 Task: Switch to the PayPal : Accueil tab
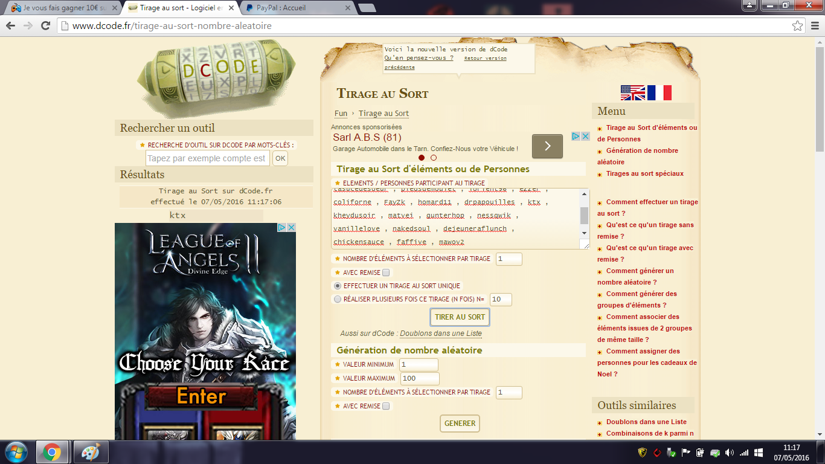pos(295,8)
